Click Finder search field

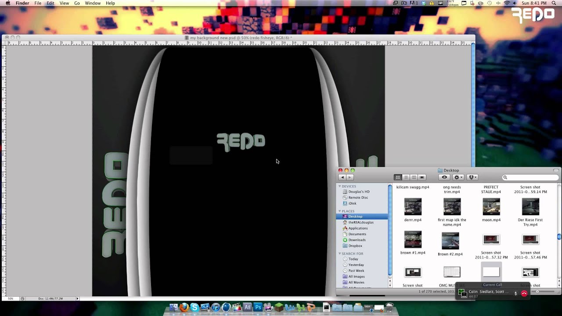click(x=530, y=177)
